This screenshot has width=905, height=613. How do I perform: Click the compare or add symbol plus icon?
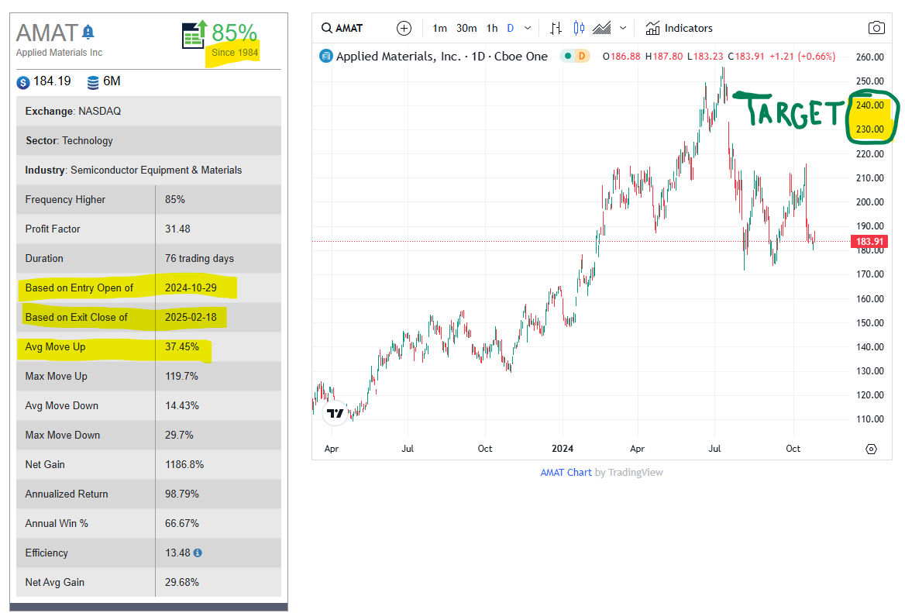(404, 28)
